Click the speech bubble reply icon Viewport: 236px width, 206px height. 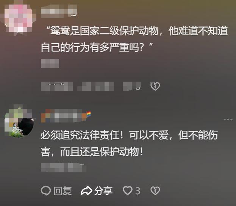tap(45, 191)
